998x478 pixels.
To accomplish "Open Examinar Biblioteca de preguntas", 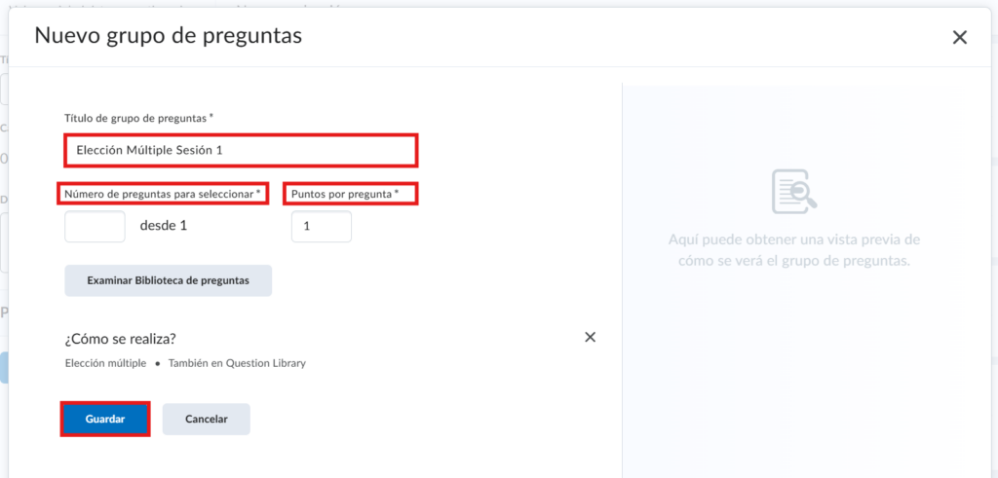I will 168,280.
